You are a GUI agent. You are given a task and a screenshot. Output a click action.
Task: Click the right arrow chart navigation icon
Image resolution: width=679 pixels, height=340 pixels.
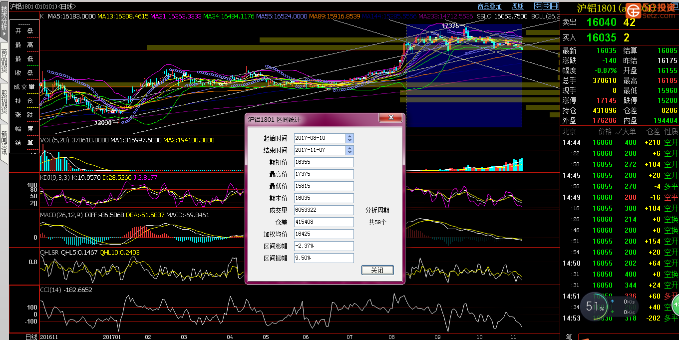click(x=547, y=6)
